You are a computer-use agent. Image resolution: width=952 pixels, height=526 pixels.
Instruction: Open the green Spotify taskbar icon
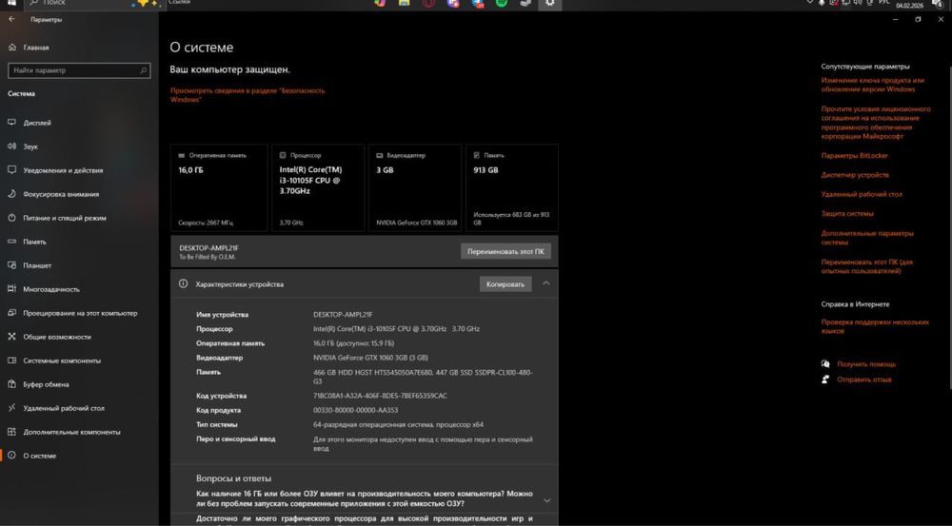(x=502, y=3)
